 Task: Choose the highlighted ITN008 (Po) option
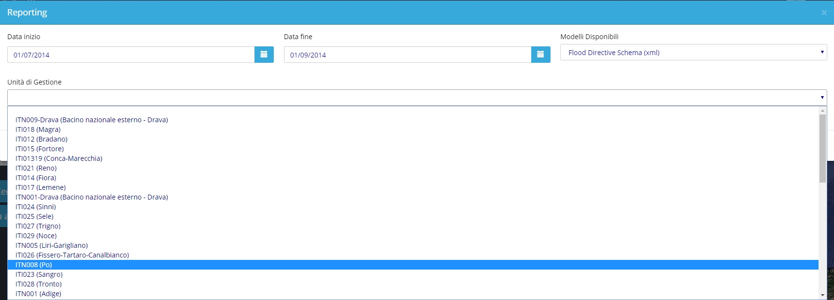[x=413, y=265]
